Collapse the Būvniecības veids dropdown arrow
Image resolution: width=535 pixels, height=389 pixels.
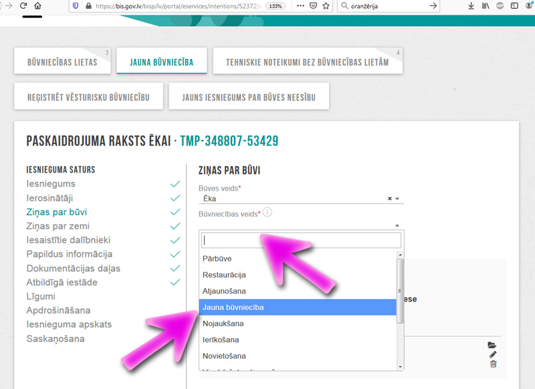point(397,226)
